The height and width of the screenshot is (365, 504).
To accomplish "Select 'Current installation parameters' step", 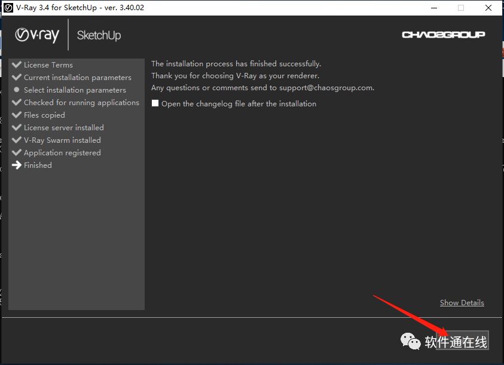I will click(78, 78).
